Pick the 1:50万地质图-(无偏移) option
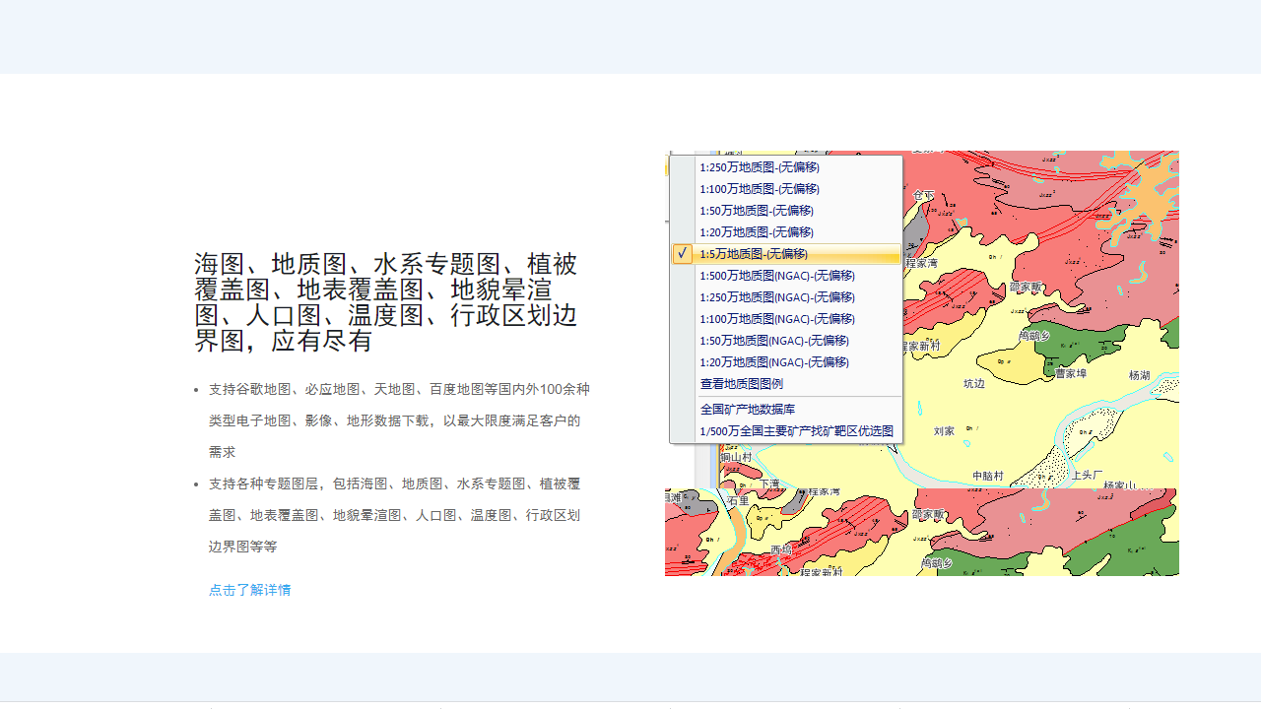Viewport: 1261px width, 709px height. coord(757,211)
